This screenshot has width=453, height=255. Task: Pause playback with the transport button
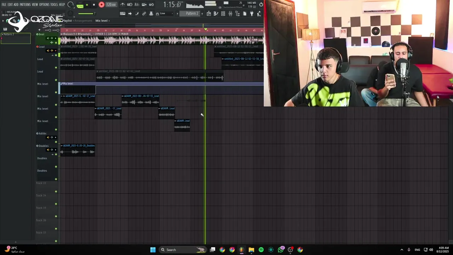pyautogui.click(x=87, y=5)
